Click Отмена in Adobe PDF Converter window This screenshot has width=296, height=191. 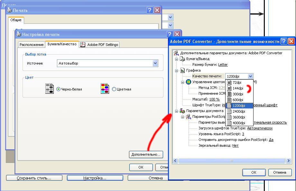click(x=280, y=172)
